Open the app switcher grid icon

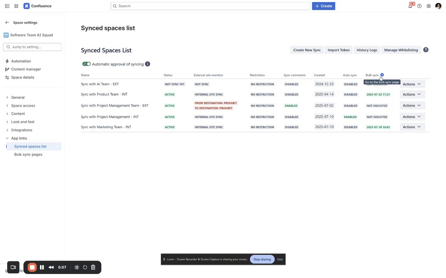16,6
